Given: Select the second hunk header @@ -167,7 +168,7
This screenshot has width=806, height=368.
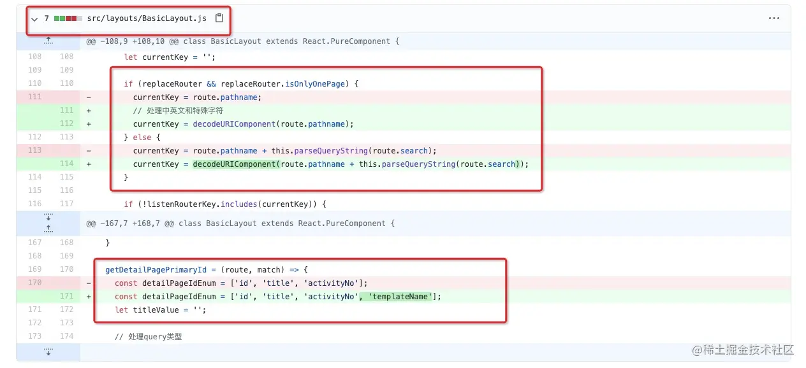Looking at the screenshot, I should (240, 223).
